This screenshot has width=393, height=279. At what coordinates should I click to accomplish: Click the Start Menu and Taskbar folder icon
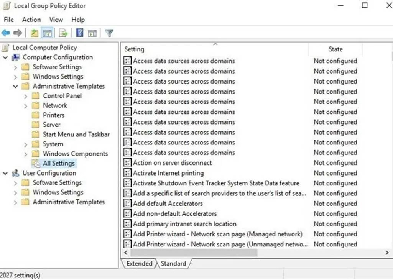tap(36, 134)
